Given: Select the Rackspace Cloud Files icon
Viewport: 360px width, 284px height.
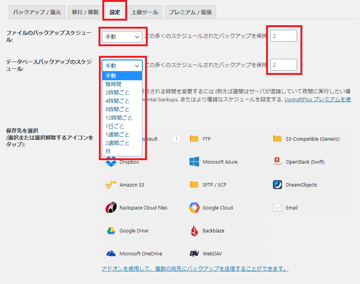Looking at the screenshot, I should [x=111, y=208].
